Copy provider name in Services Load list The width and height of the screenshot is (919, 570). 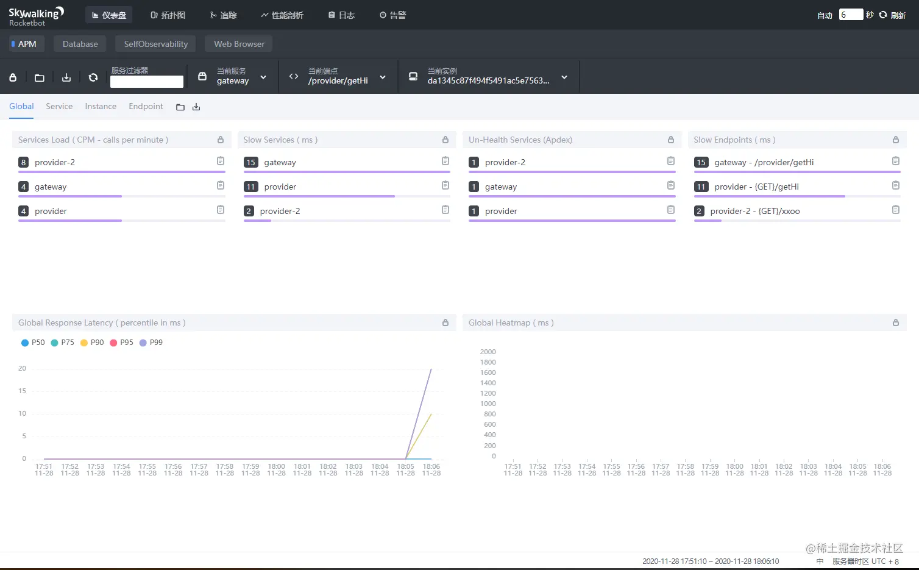pos(221,210)
